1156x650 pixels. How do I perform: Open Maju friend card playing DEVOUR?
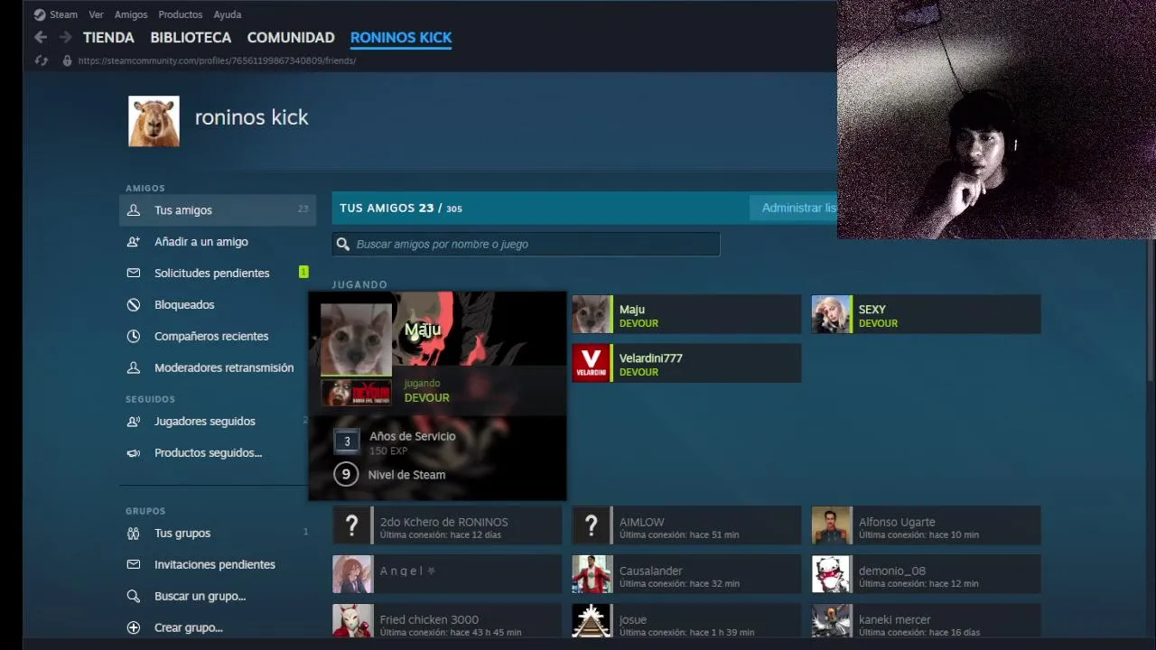point(686,315)
